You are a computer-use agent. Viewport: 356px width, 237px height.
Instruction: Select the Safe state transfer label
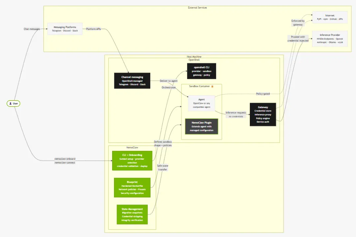click(x=163, y=168)
